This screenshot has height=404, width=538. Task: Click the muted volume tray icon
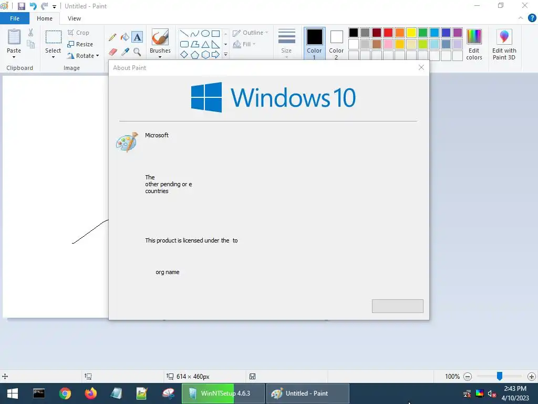tap(492, 393)
